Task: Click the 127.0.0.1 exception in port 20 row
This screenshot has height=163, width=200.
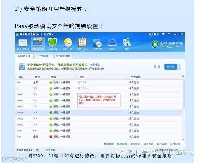Action: click(x=83, y=82)
